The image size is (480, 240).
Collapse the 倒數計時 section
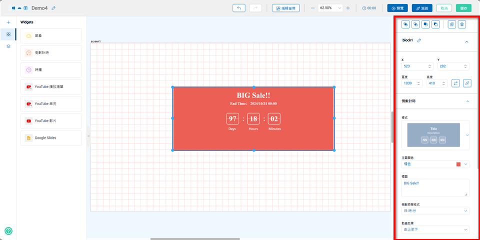click(467, 101)
